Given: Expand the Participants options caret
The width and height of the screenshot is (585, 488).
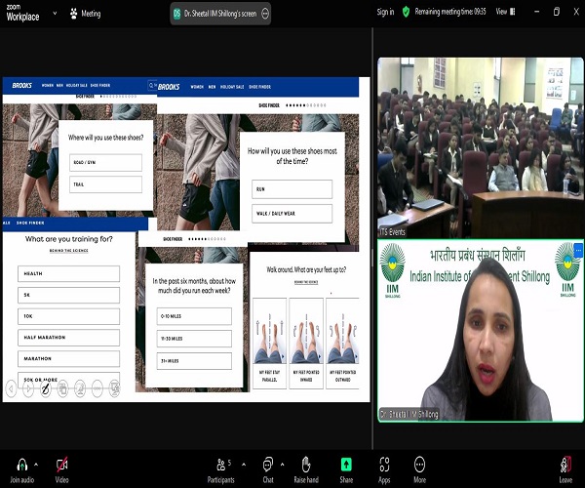Looking at the screenshot, I should (x=244, y=465).
